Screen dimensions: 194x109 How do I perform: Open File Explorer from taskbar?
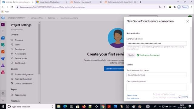tap(59, 106)
